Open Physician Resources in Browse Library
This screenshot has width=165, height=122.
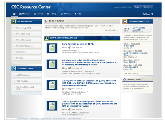27,46
